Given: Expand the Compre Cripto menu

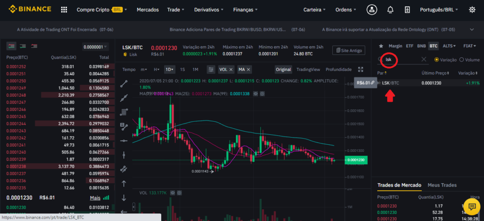Looking at the screenshot, I should 102,9.
